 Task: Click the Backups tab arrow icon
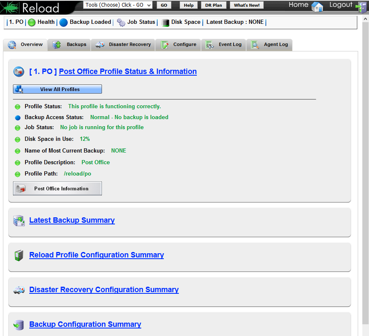click(56, 45)
